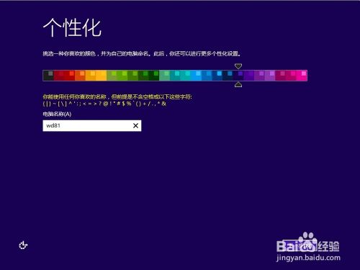Click the upward marker arrow below the color strip
The image size is (360, 270).
click(x=238, y=84)
